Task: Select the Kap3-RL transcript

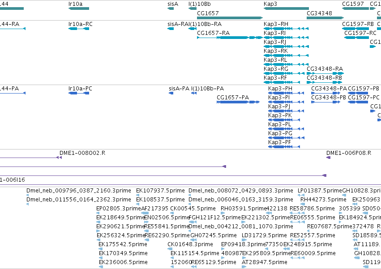Action: 286,64
